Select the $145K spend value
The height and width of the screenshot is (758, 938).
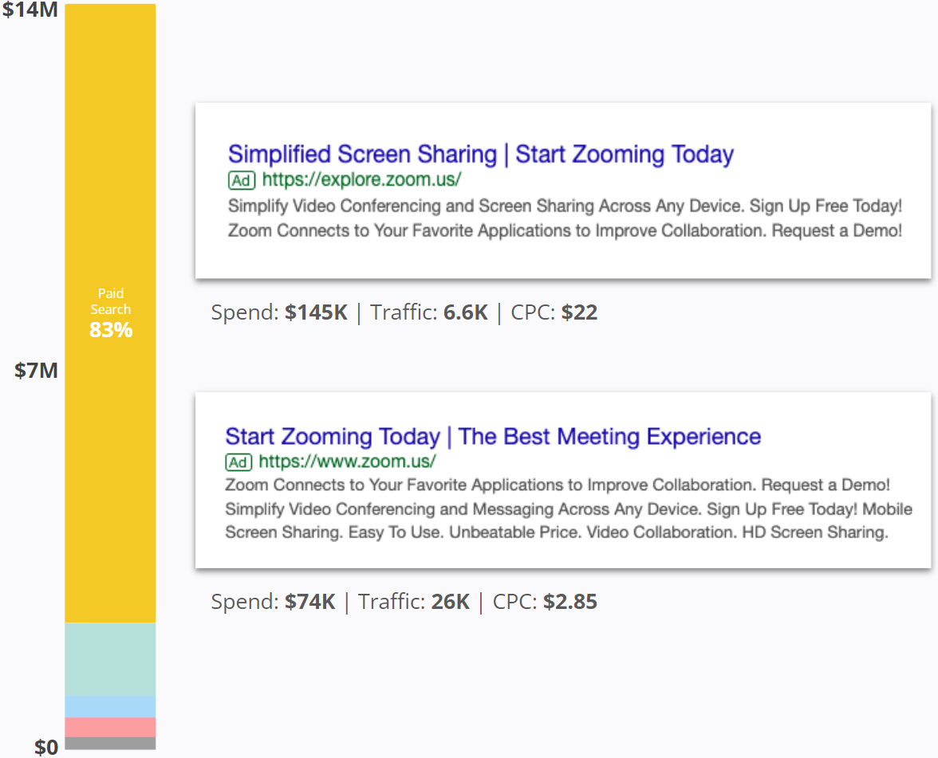point(316,312)
